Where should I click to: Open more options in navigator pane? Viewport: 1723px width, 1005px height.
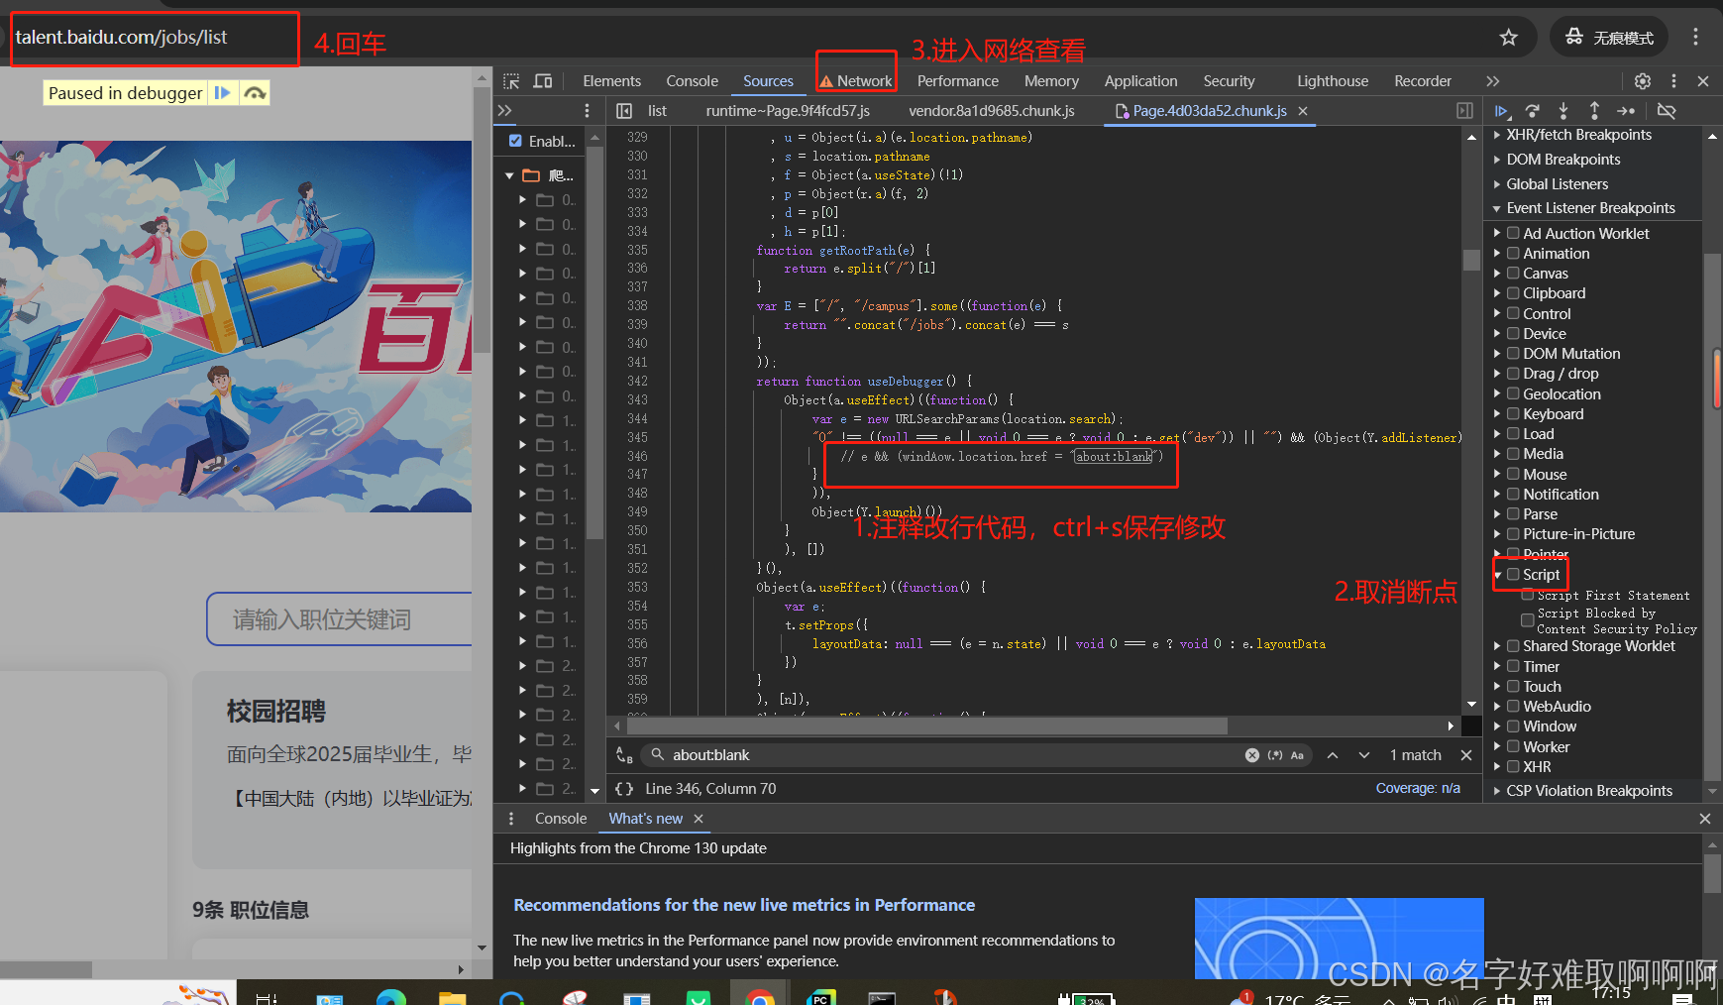(x=587, y=111)
